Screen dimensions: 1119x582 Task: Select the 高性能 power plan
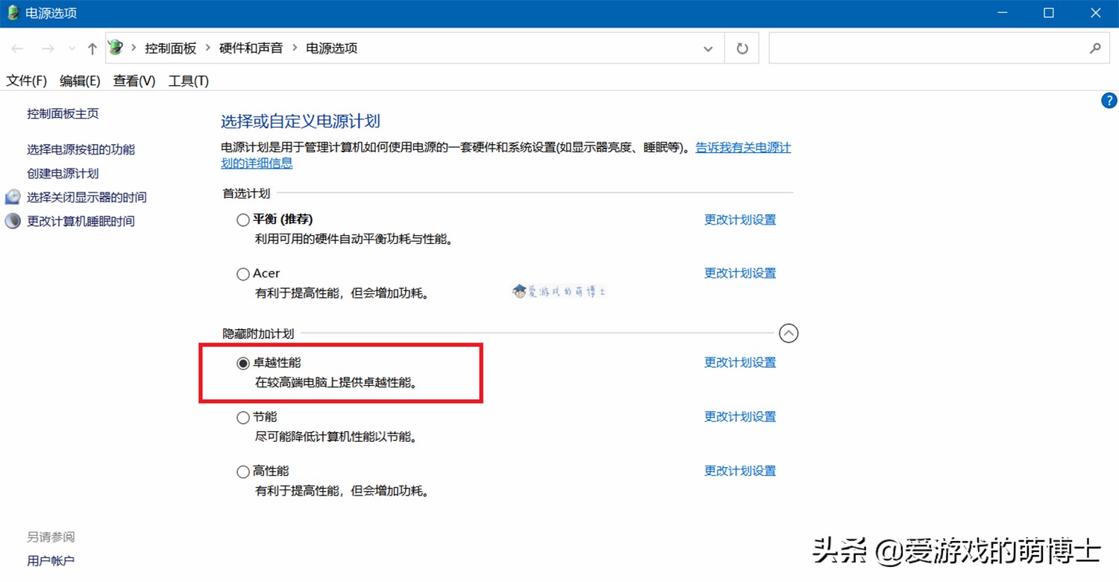click(242, 471)
